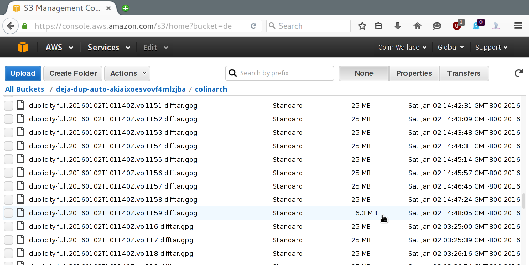
Task: Click the file icon for vol1155.difftar.gpg
Action: (x=21, y=159)
